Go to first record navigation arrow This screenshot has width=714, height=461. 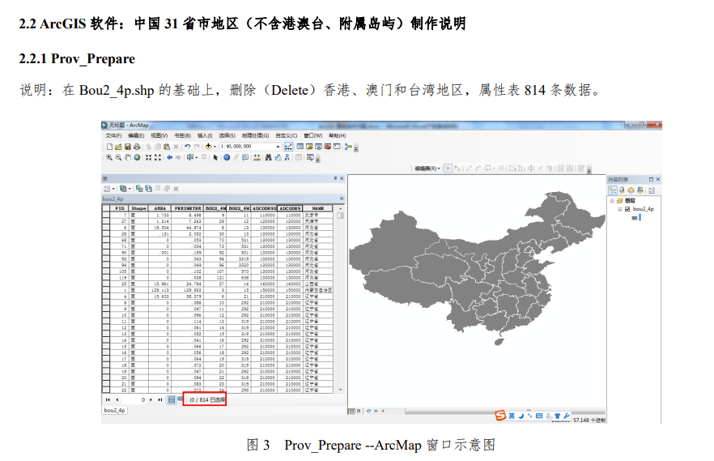point(108,399)
